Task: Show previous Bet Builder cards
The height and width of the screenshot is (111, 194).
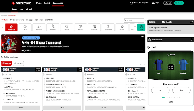Action: [x=141, y=64]
